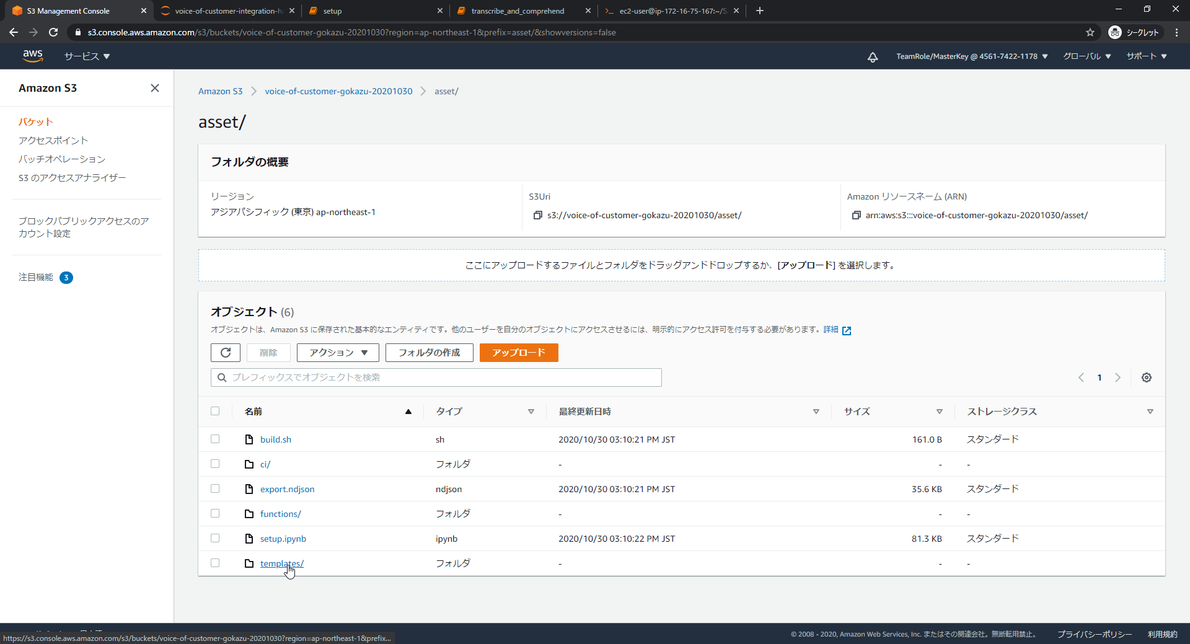Open the サポート dropdown

coord(1147,56)
